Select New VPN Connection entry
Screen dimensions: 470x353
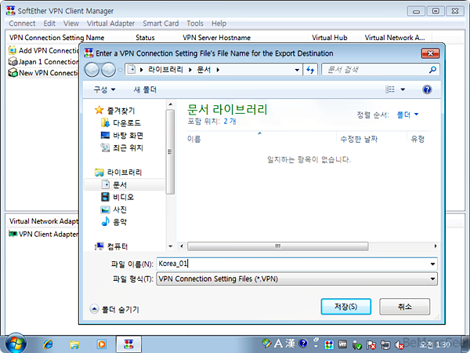point(43,73)
